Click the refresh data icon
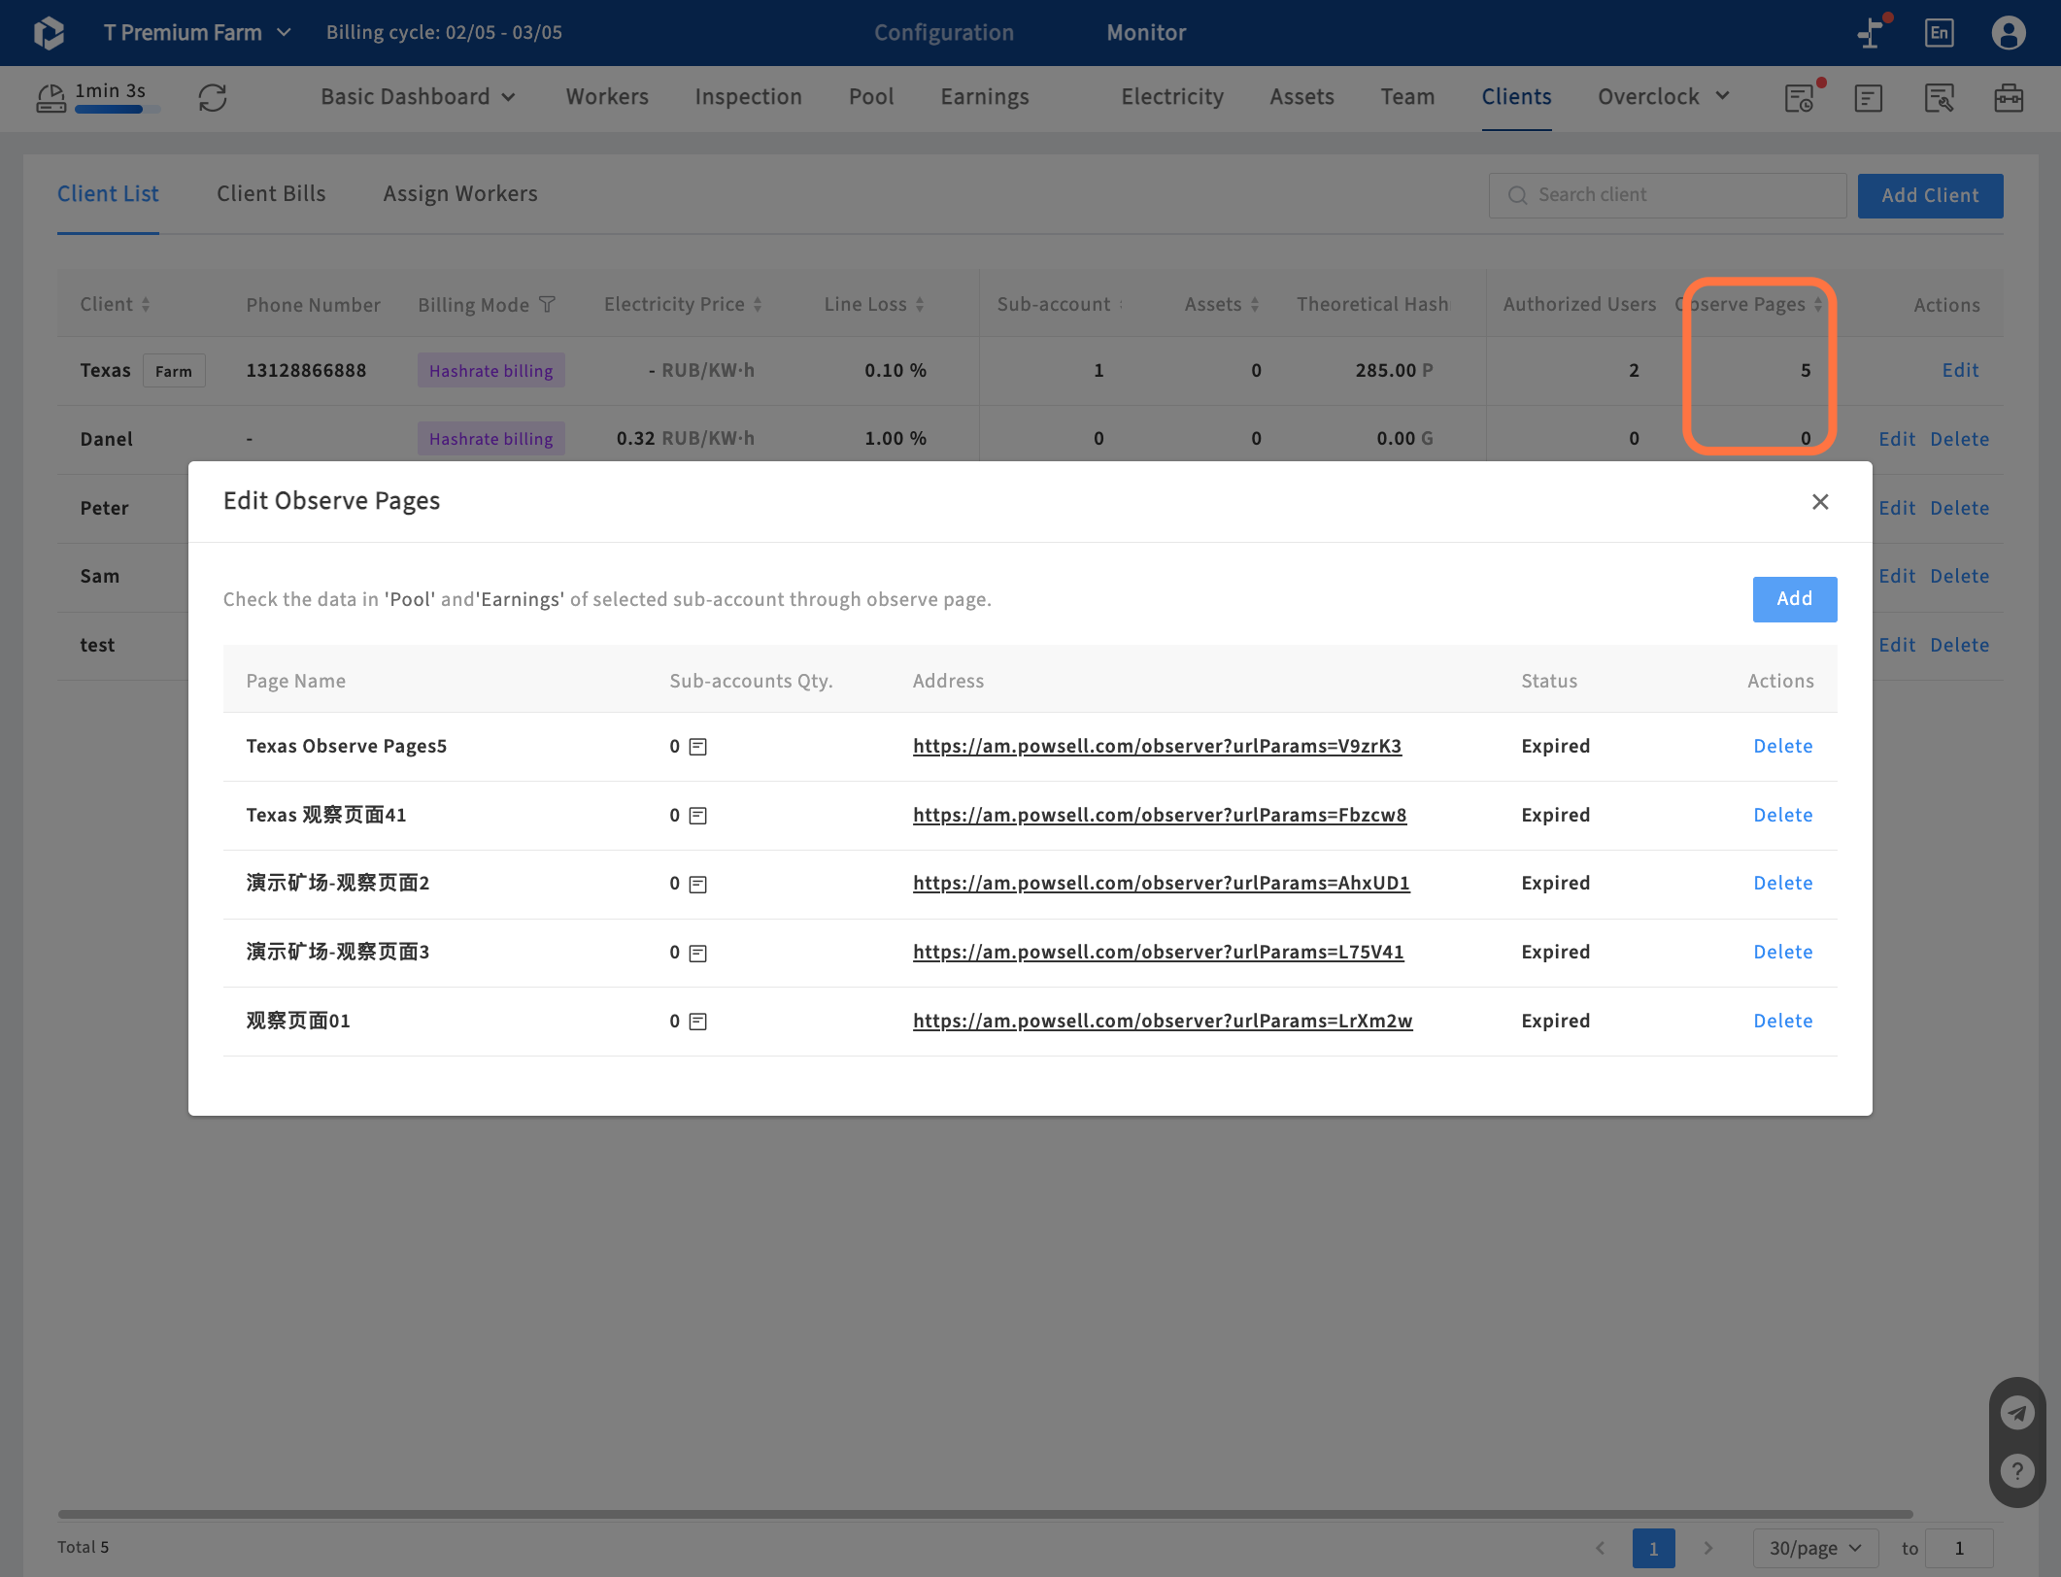2061x1577 pixels. pos(213,97)
